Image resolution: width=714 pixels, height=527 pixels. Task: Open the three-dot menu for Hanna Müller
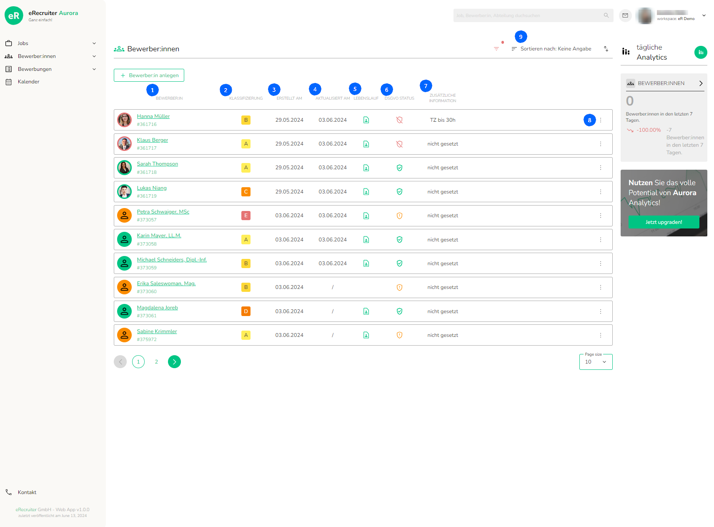(601, 120)
